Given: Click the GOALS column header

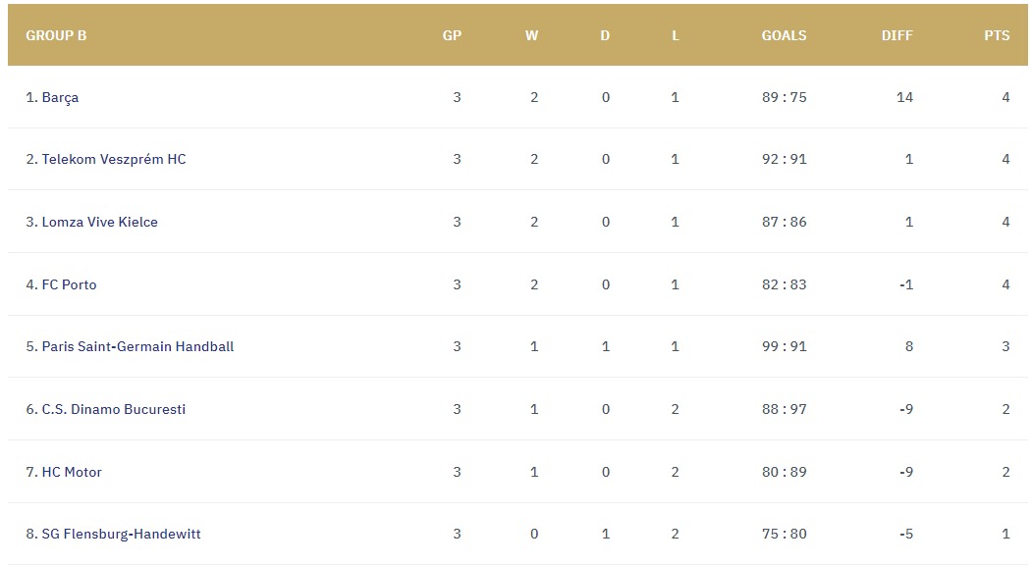Looking at the screenshot, I should click(784, 35).
